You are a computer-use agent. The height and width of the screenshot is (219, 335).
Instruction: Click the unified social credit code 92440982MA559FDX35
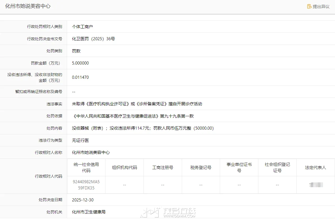(x=86, y=185)
